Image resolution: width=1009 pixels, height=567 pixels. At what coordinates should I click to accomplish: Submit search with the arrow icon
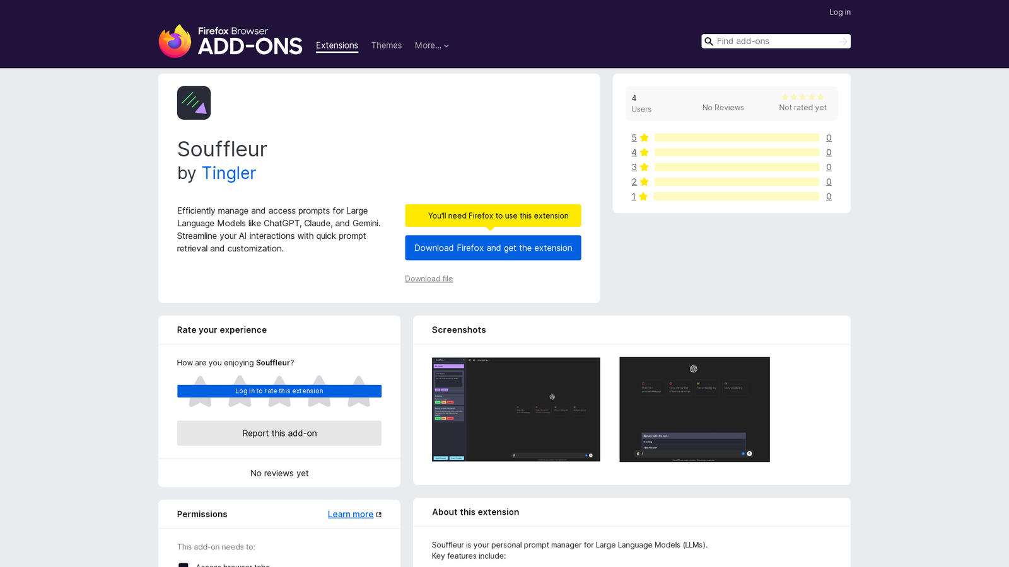click(843, 42)
